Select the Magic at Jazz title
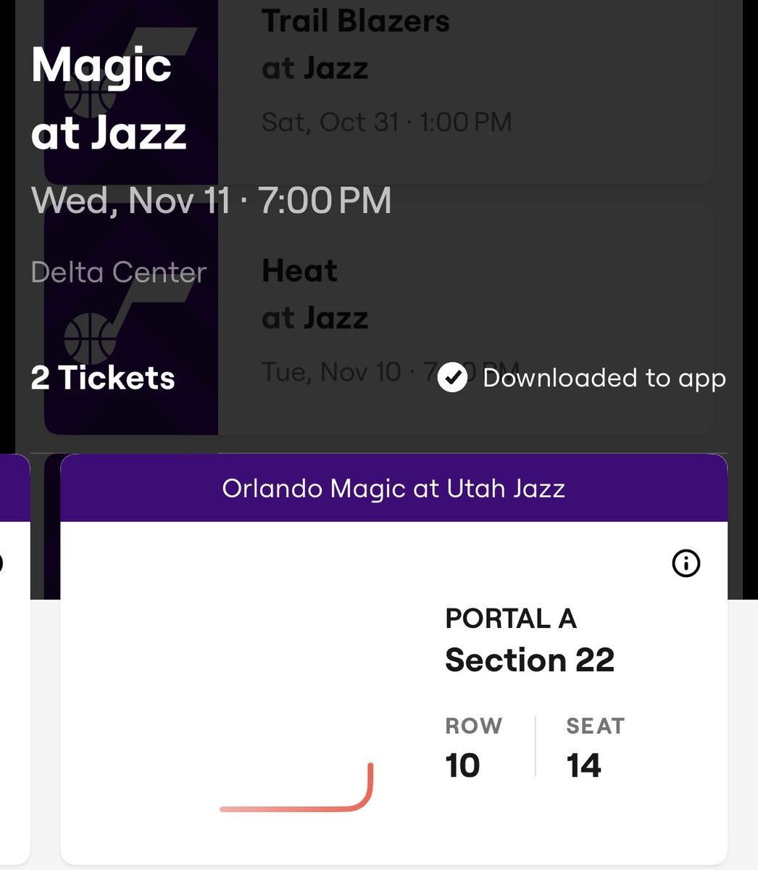Image resolution: width=758 pixels, height=870 pixels. click(x=109, y=99)
